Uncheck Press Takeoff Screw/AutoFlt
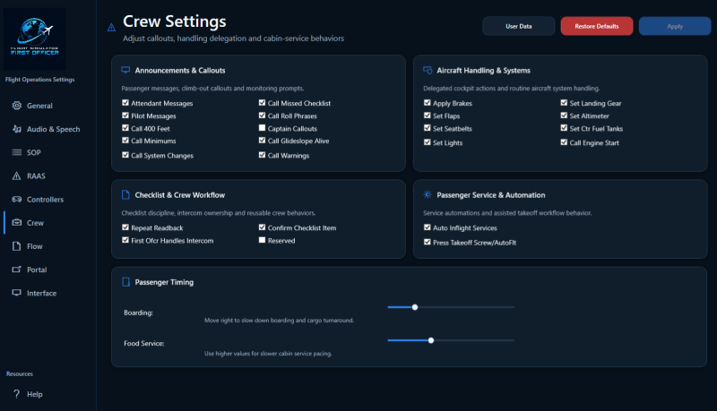This screenshot has height=411, width=717. [428, 242]
